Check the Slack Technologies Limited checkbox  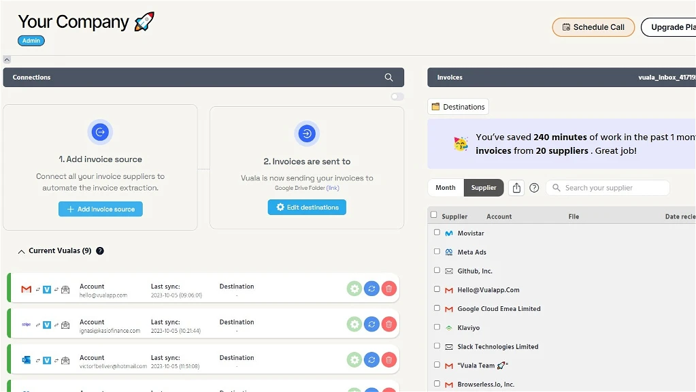(437, 346)
